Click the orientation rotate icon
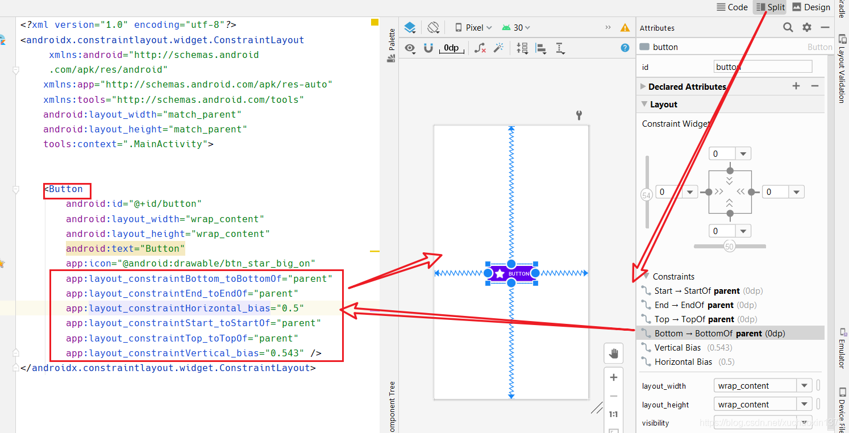The image size is (849, 433). point(433,27)
